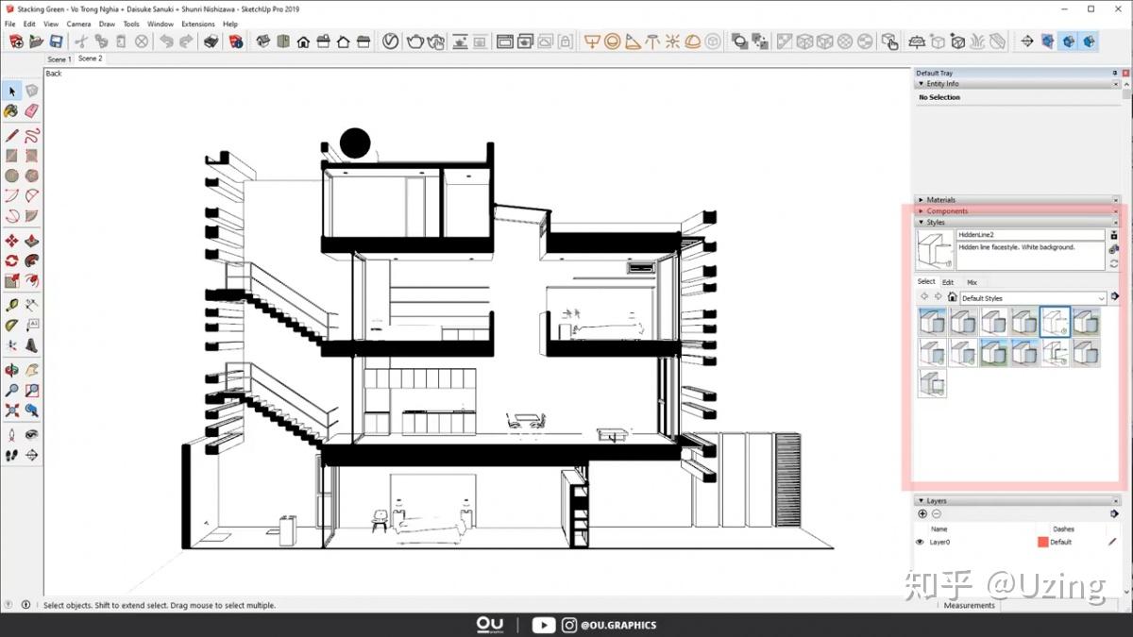This screenshot has width=1133, height=637.
Task: Open the Default Styles dropdown
Action: 1033,298
